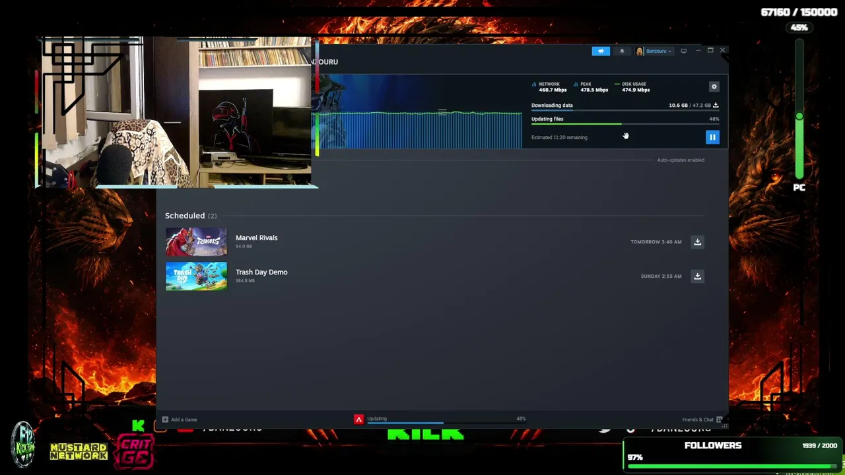Open the Marvel Rivals thumbnail
Screen dimensions: 845x475
[196, 241]
